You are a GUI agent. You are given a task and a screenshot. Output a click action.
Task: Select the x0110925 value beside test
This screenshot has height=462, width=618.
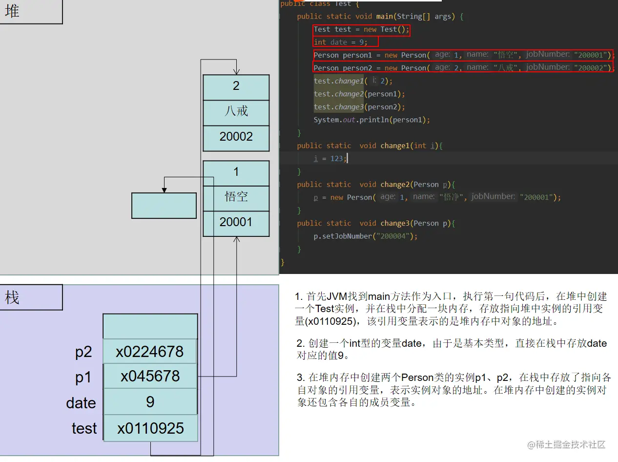tap(150, 428)
